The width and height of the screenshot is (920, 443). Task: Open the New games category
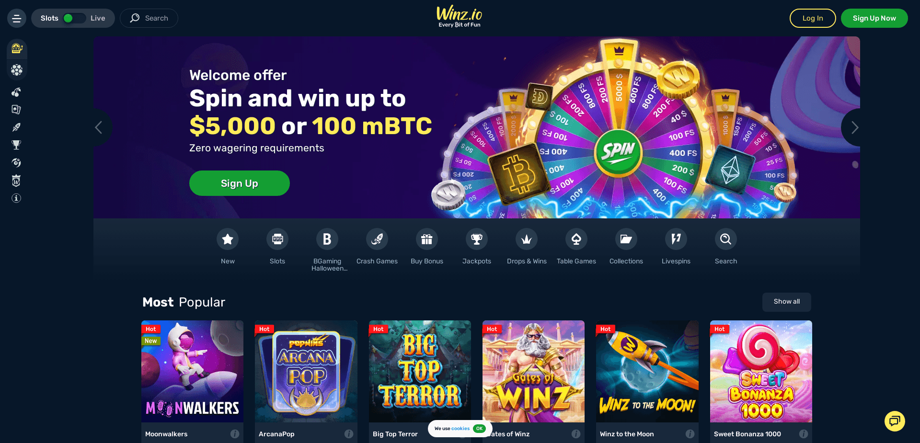[x=228, y=239]
